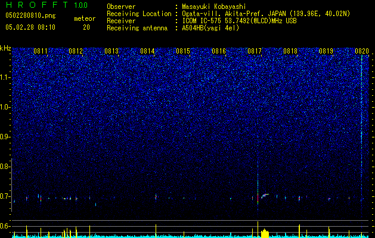
Task: Click file name 0502280810.png
Action: click(x=30, y=15)
